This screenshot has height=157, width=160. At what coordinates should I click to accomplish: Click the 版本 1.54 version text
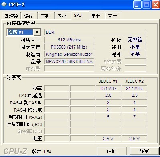(x=42, y=152)
